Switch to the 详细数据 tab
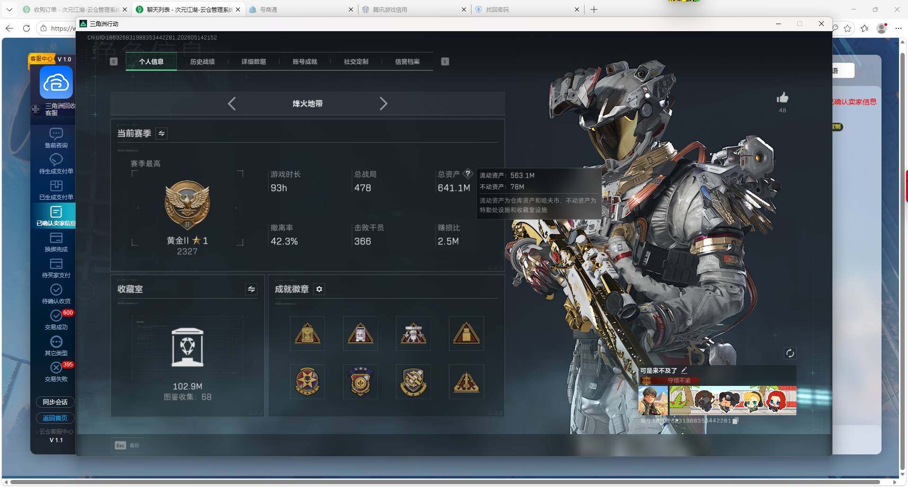 point(253,61)
